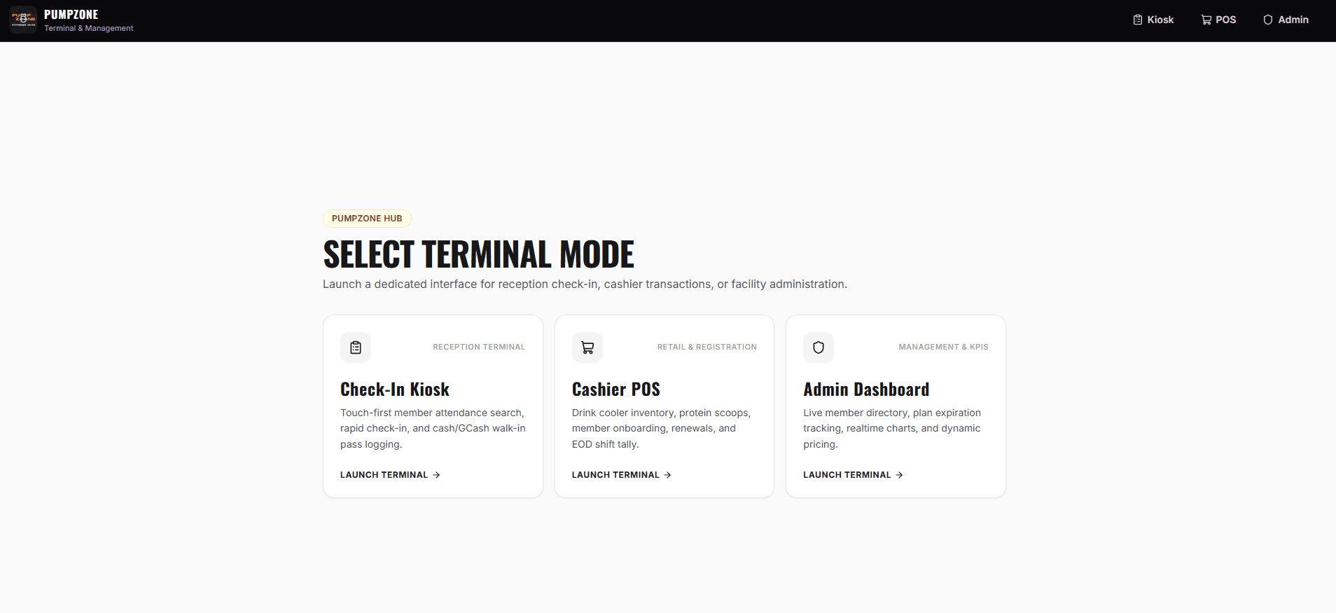Click the RETAIL & REGISTRATION label
The height and width of the screenshot is (613, 1336).
707,347
